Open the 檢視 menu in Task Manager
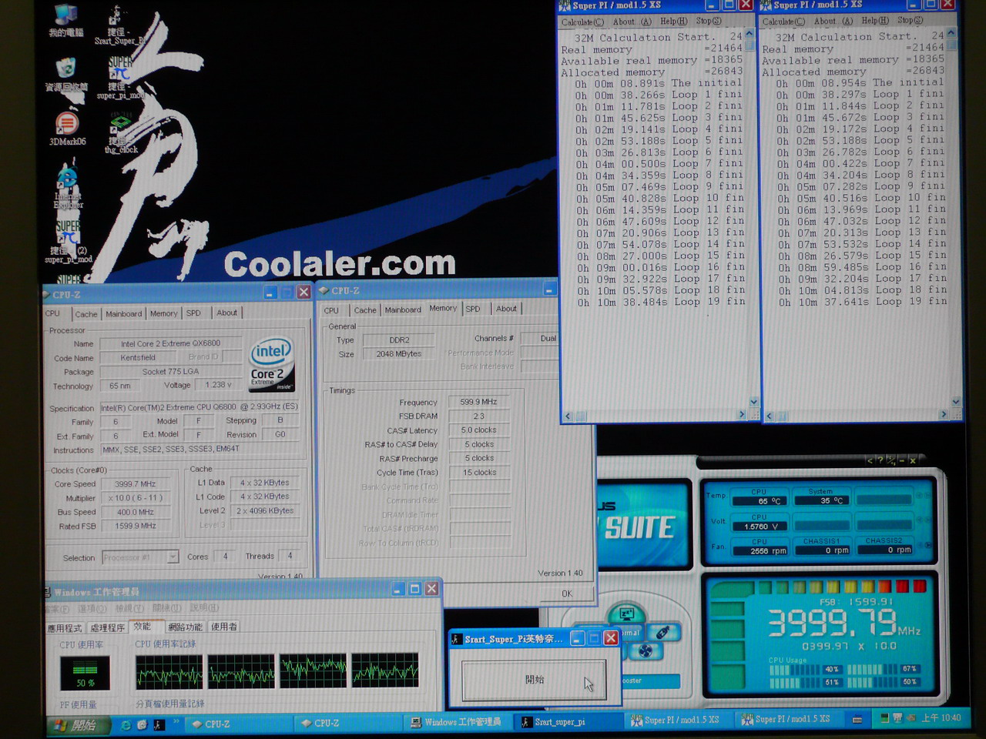 coord(129,609)
